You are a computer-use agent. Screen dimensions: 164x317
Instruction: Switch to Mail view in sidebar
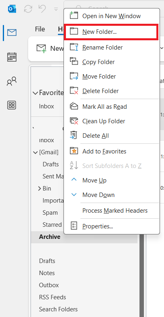click(12, 33)
